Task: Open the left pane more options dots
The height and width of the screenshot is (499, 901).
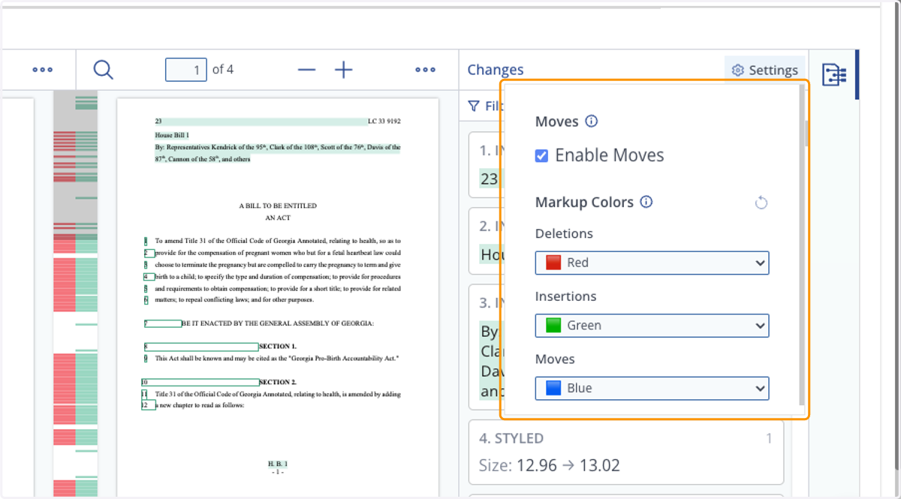Action: click(x=43, y=70)
